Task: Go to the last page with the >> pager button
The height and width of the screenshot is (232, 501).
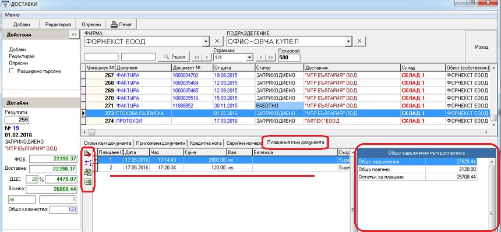Action: tap(271, 58)
